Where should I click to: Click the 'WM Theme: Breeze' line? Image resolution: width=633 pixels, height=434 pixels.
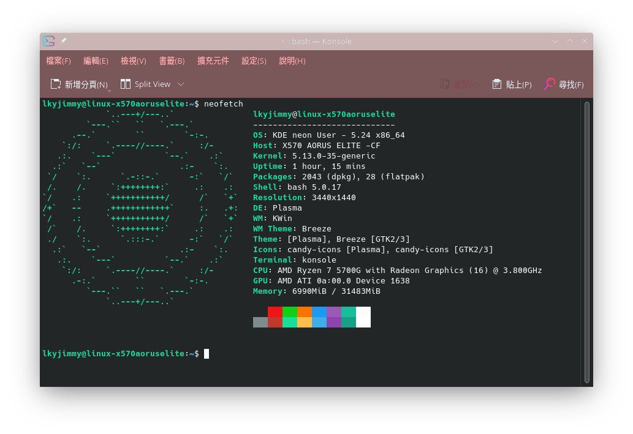292,229
